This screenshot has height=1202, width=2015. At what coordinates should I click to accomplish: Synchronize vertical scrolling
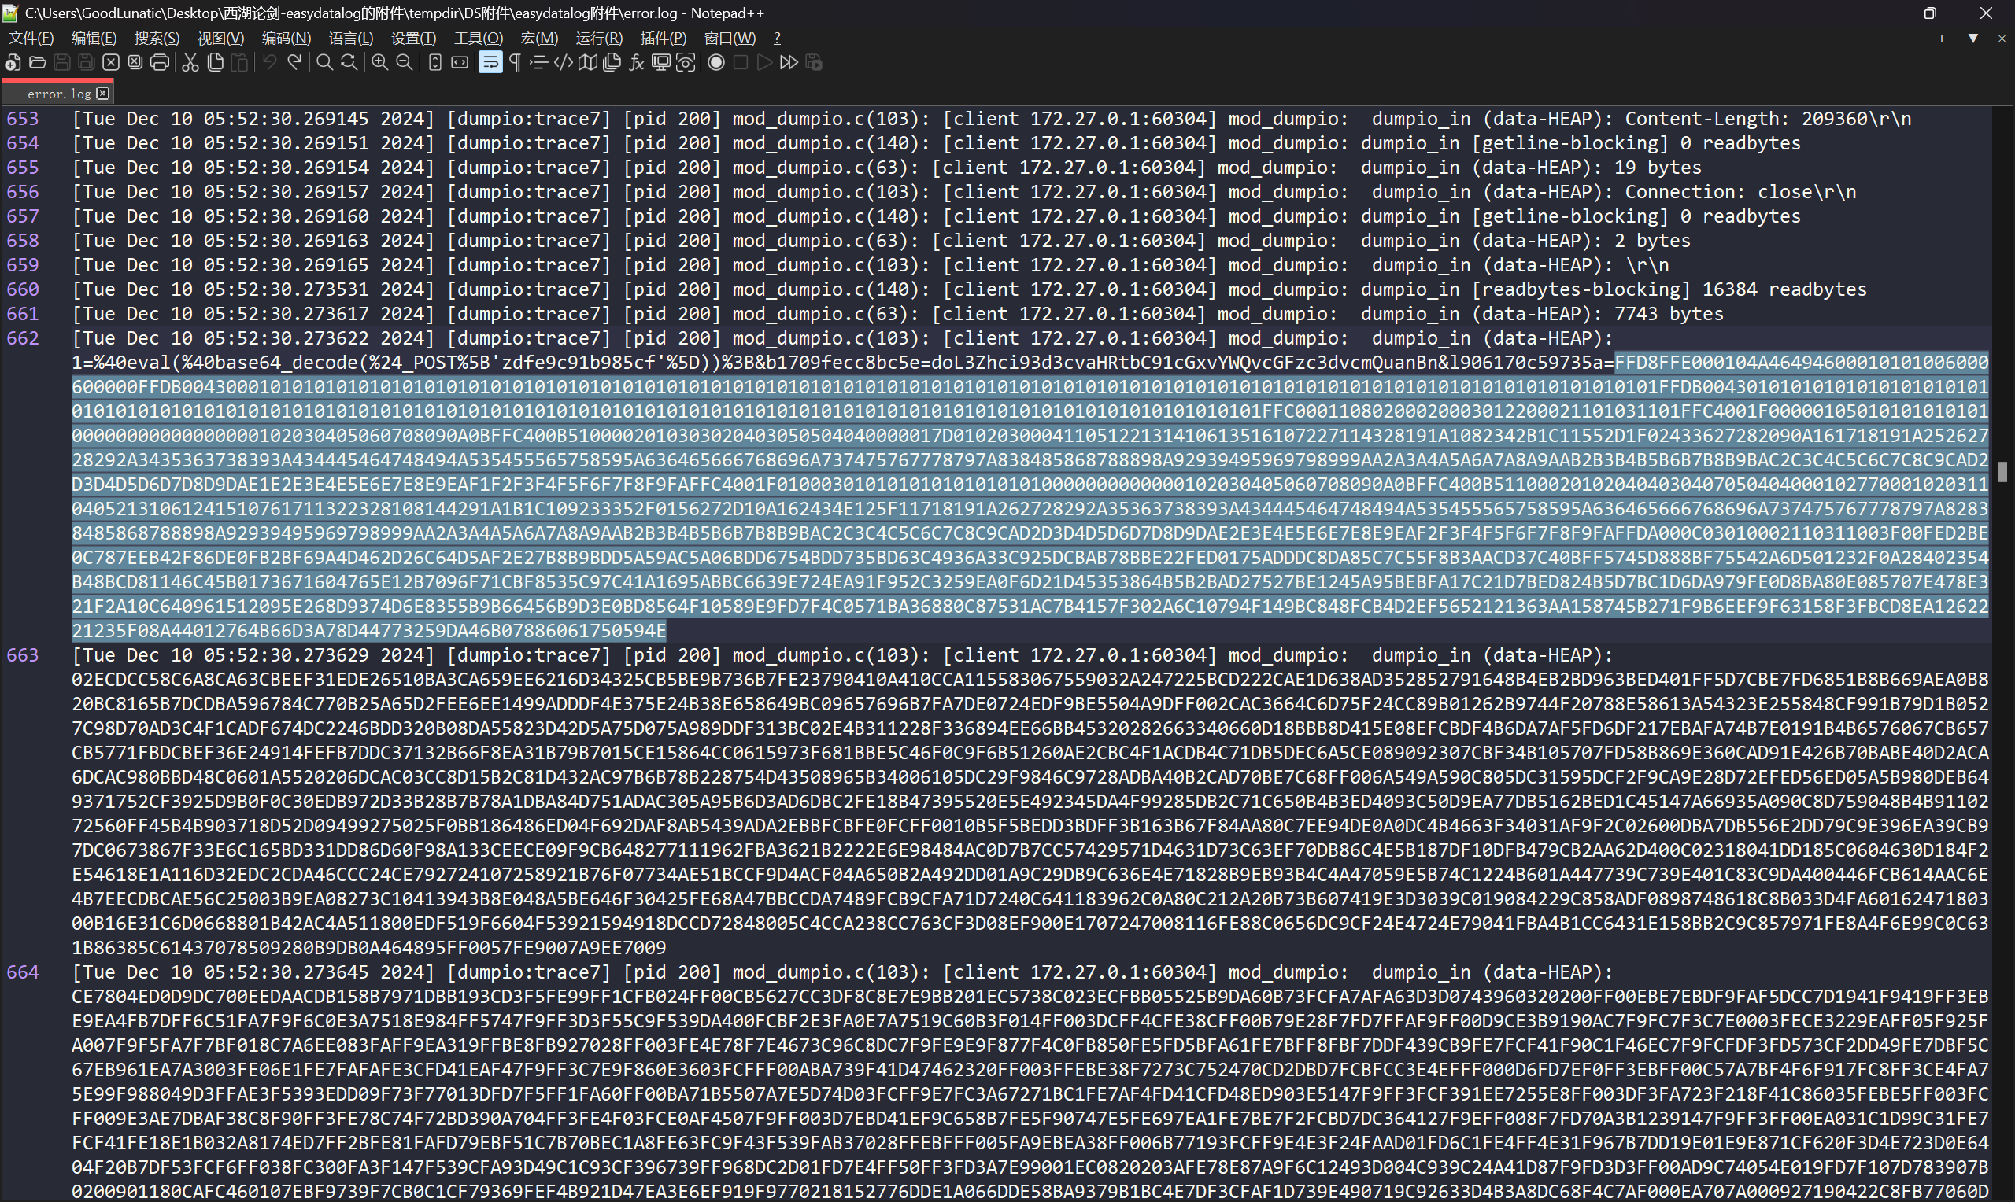point(435,62)
